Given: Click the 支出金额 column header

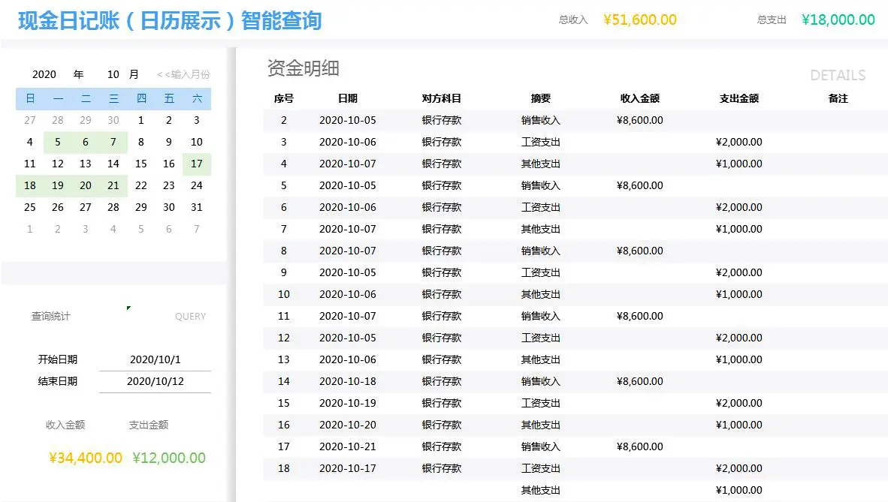Looking at the screenshot, I should [739, 98].
